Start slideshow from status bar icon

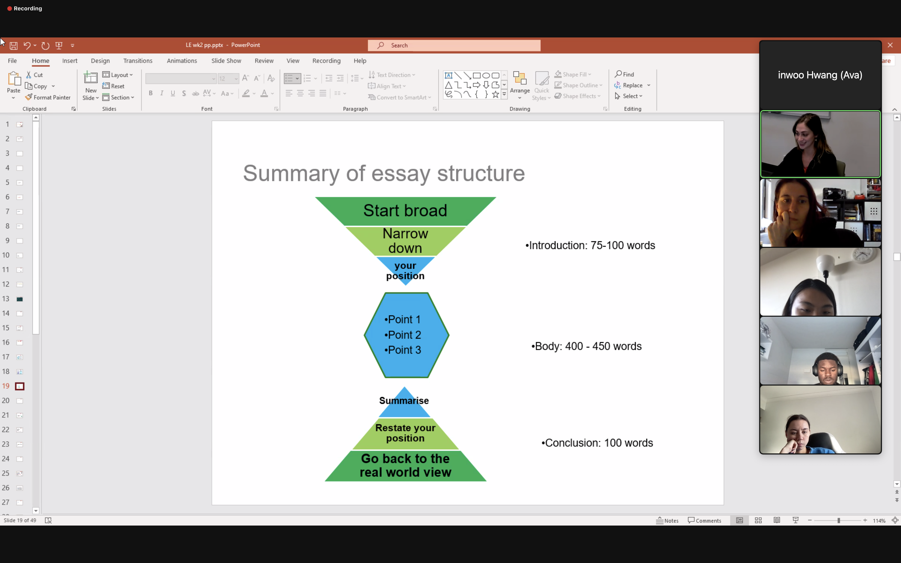(x=796, y=521)
